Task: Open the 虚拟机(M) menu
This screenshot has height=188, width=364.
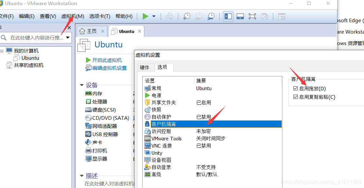Action: pos(73,16)
